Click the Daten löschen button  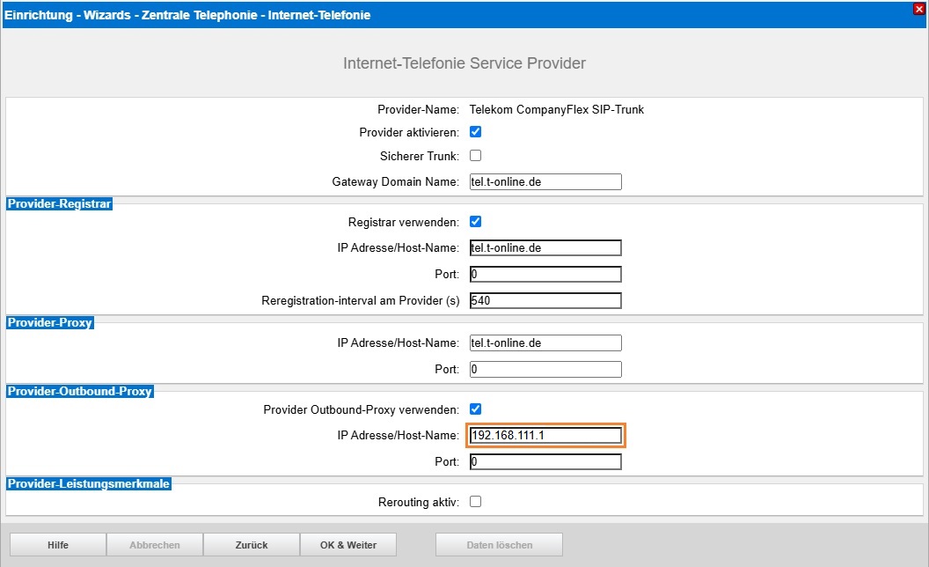coord(500,545)
